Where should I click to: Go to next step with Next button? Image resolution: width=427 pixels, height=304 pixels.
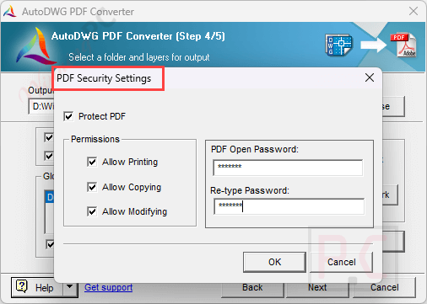(317, 287)
